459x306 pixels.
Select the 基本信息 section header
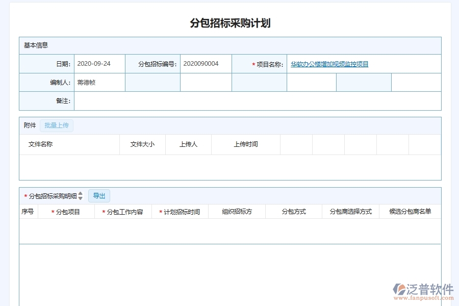click(36, 45)
